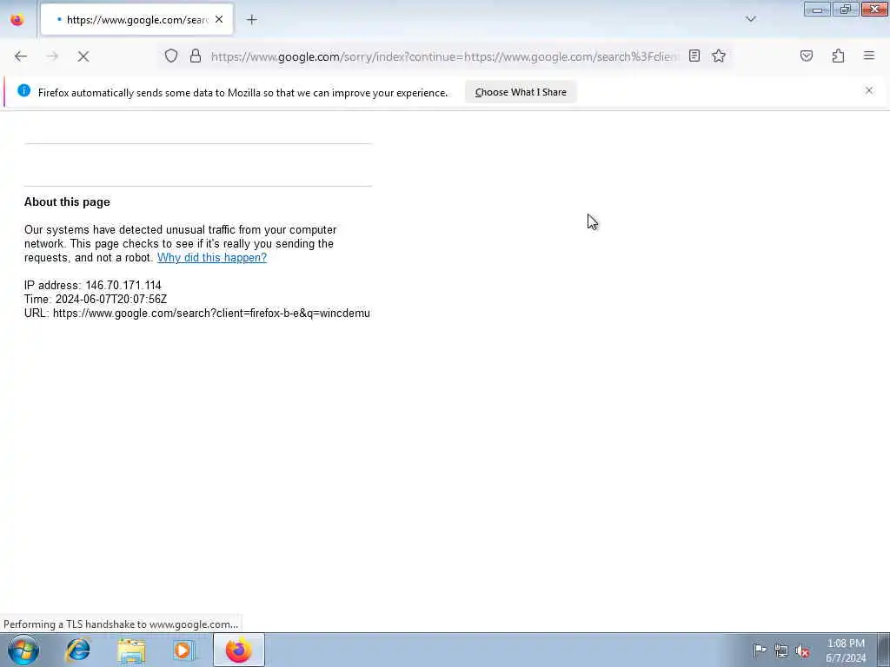The height and width of the screenshot is (667, 890).
Task: Open the Save to Pocket button
Action: pyautogui.click(x=807, y=56)
